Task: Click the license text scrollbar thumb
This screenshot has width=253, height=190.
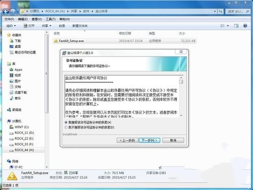Action: (x=181, y=82)
